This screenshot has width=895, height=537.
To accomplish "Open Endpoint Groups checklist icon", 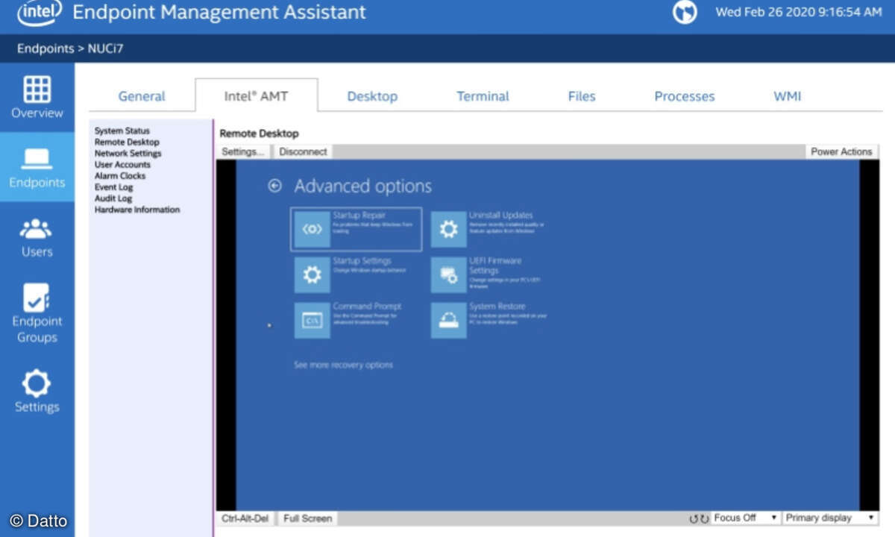I will (x=37, y=298).
